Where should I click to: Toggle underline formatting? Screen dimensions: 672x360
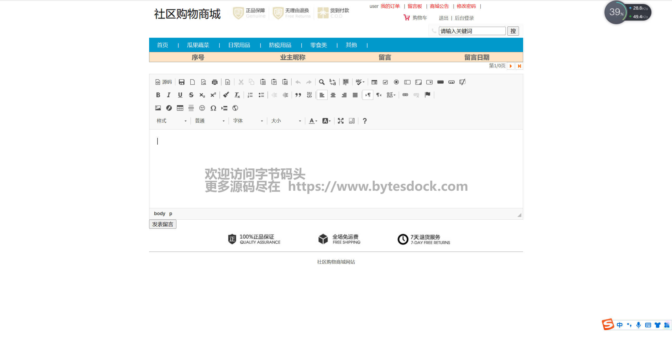(x=180, y=95)
